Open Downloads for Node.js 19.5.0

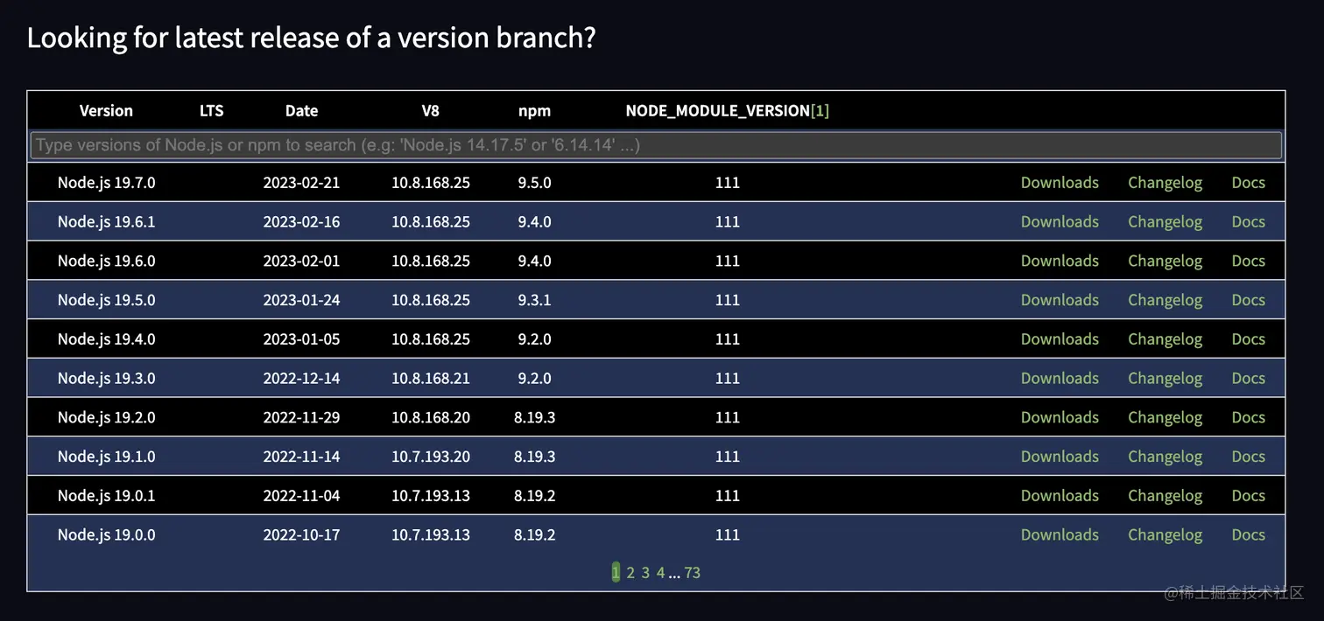click(x=1060, y=299)
